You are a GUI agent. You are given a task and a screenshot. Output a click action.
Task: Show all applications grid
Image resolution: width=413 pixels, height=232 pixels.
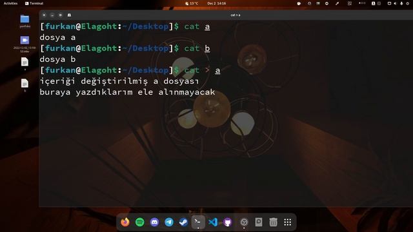(x=288, y=222)
